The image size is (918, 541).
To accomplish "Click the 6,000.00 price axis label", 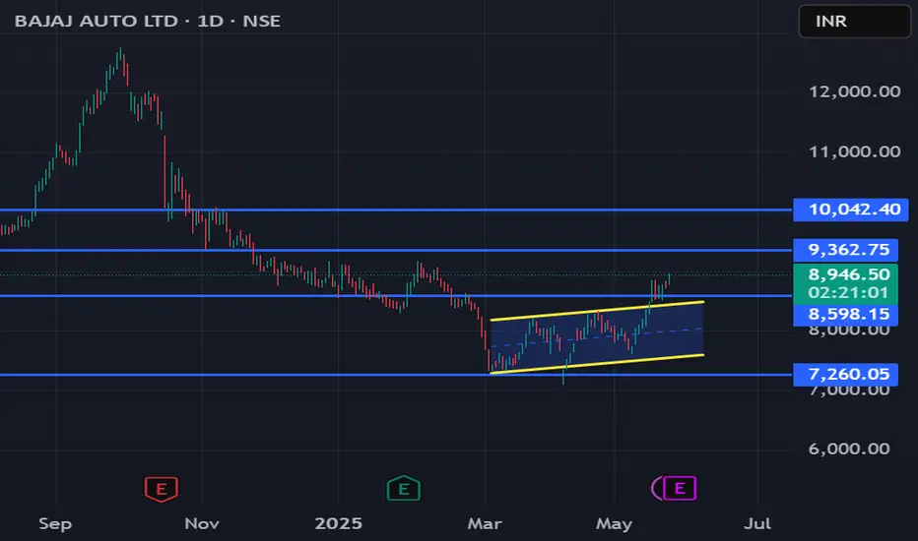I will [x=849, y=450].
